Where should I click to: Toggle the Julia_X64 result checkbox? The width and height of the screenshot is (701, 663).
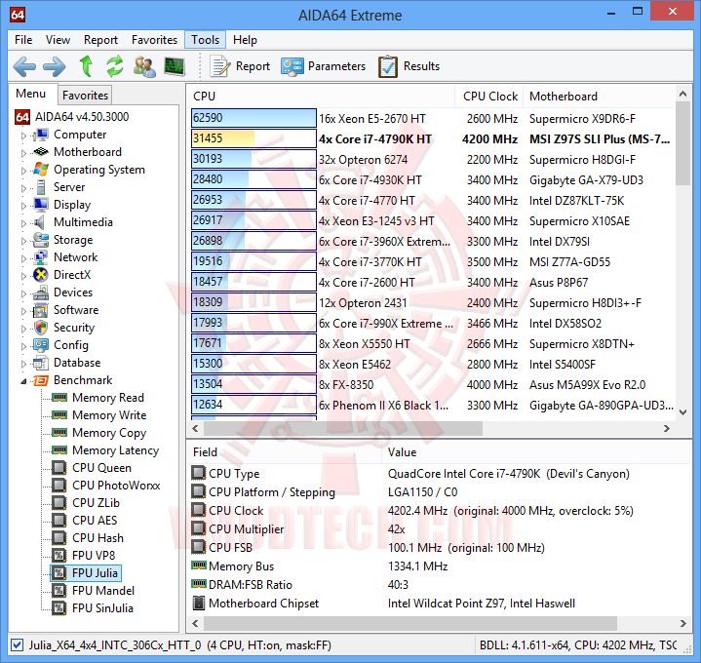click(x=17, y=645)
